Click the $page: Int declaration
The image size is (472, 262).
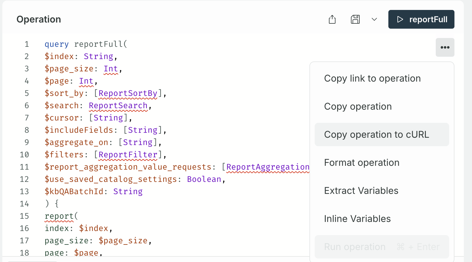[x=71, y=81]
